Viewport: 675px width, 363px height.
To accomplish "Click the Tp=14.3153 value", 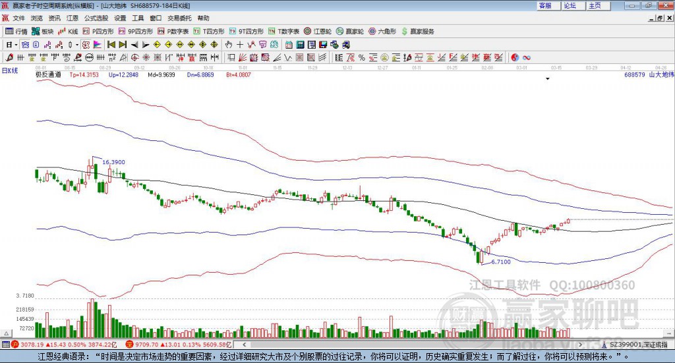I will [84, 74].
